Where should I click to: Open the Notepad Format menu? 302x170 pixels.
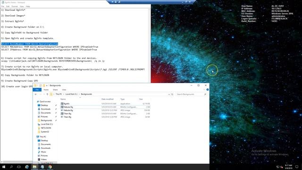15,6
